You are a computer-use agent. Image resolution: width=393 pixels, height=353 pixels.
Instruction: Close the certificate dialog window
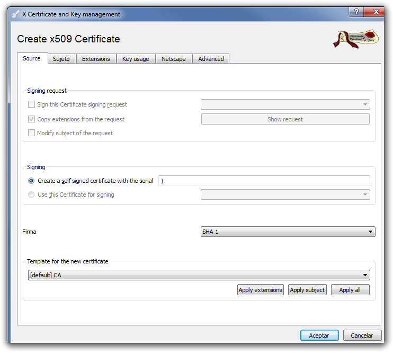coord(377,12)
